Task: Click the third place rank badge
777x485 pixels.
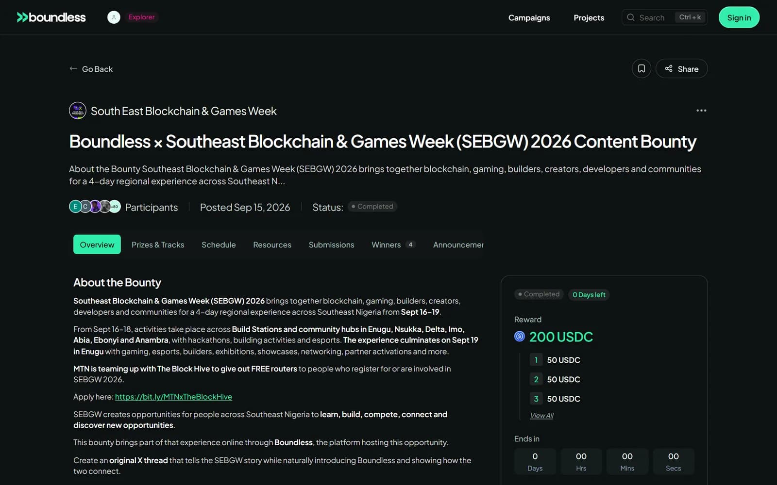Action: tap(536, 399)
